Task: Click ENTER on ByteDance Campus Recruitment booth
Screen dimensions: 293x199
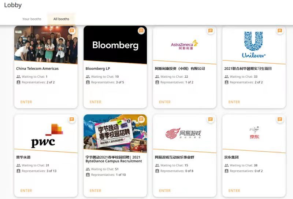Action: [x=96, y=191]
